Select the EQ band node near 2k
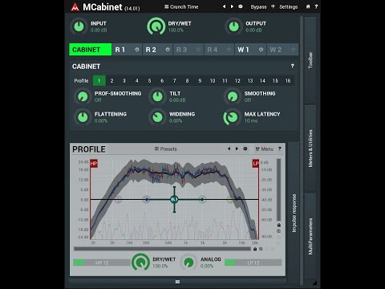Image resolution: width=385 pixels, height=289 pixels. click(x=202, y=199)
